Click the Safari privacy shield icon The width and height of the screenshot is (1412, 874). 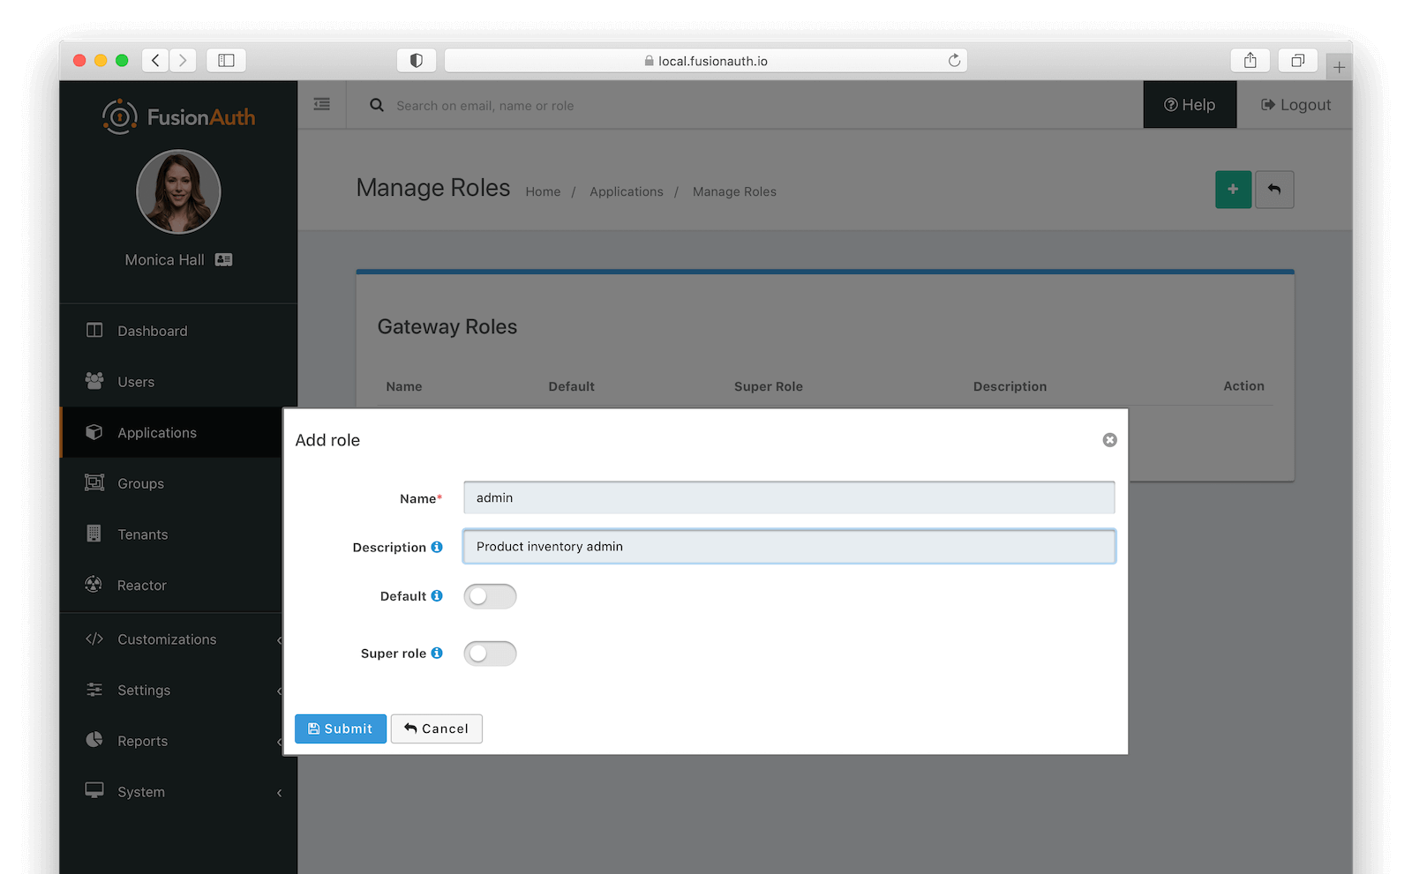pyautogui.click(x=417, y=60)
